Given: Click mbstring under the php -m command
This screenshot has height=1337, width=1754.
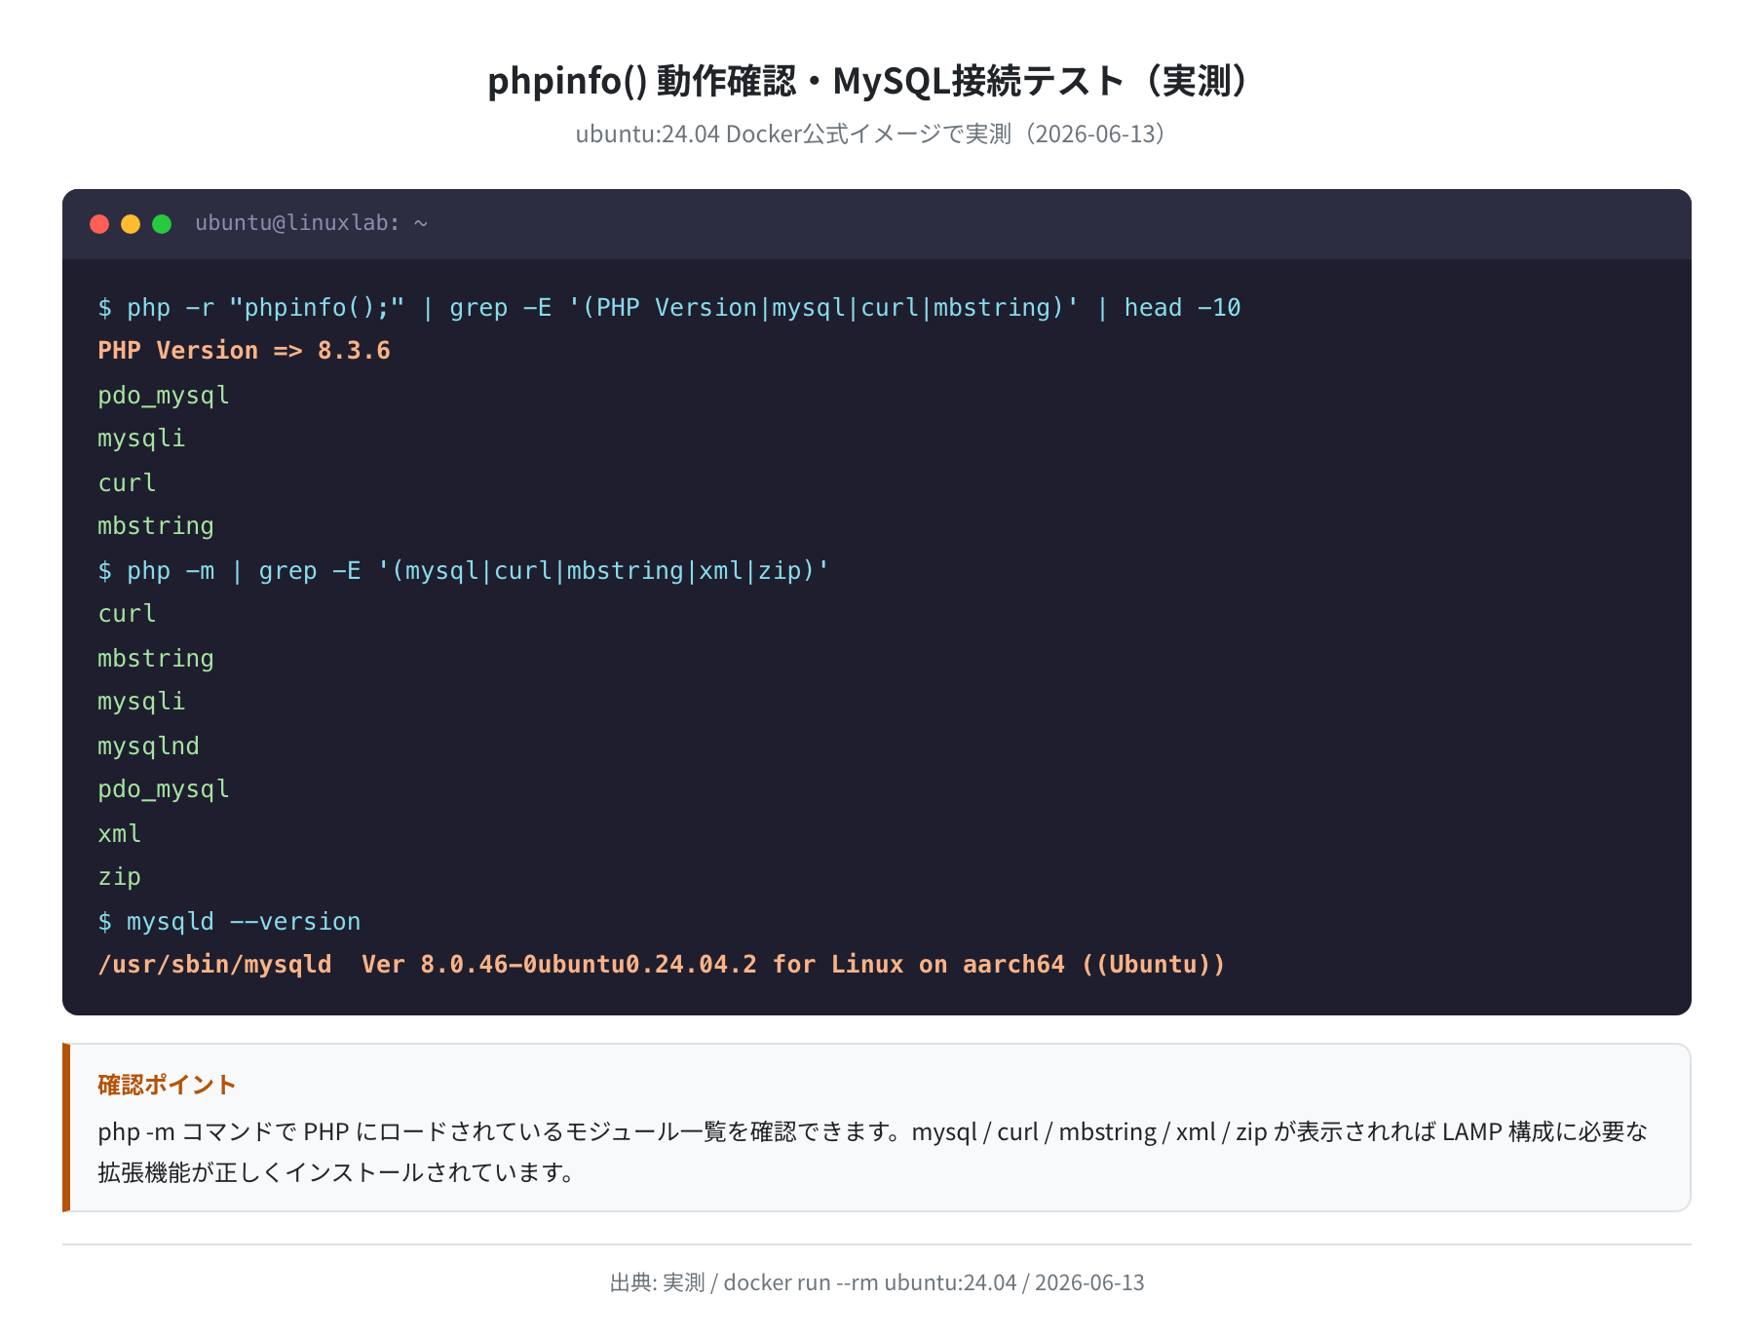Looking at the screenshot, I should click(156, 658).
